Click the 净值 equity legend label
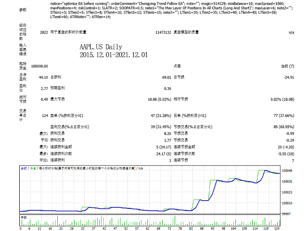Image resolution: width=308 pixels, height=231 pixels. coord(33,168)
